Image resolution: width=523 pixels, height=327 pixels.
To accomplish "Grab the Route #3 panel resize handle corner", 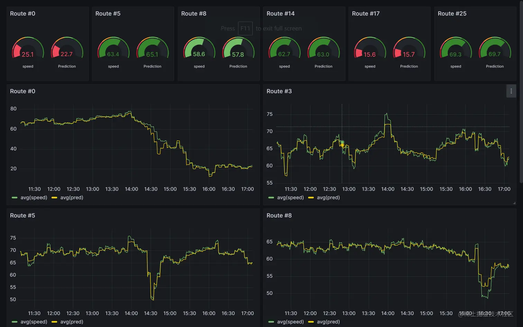I will coord(514,203).
